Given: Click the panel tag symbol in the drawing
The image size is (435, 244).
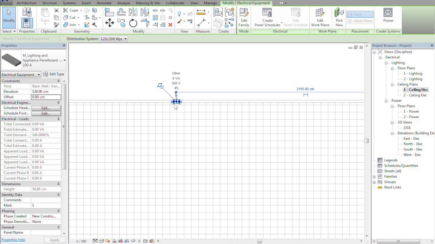Looking at the screenshot, I should (x=160, y=86).
